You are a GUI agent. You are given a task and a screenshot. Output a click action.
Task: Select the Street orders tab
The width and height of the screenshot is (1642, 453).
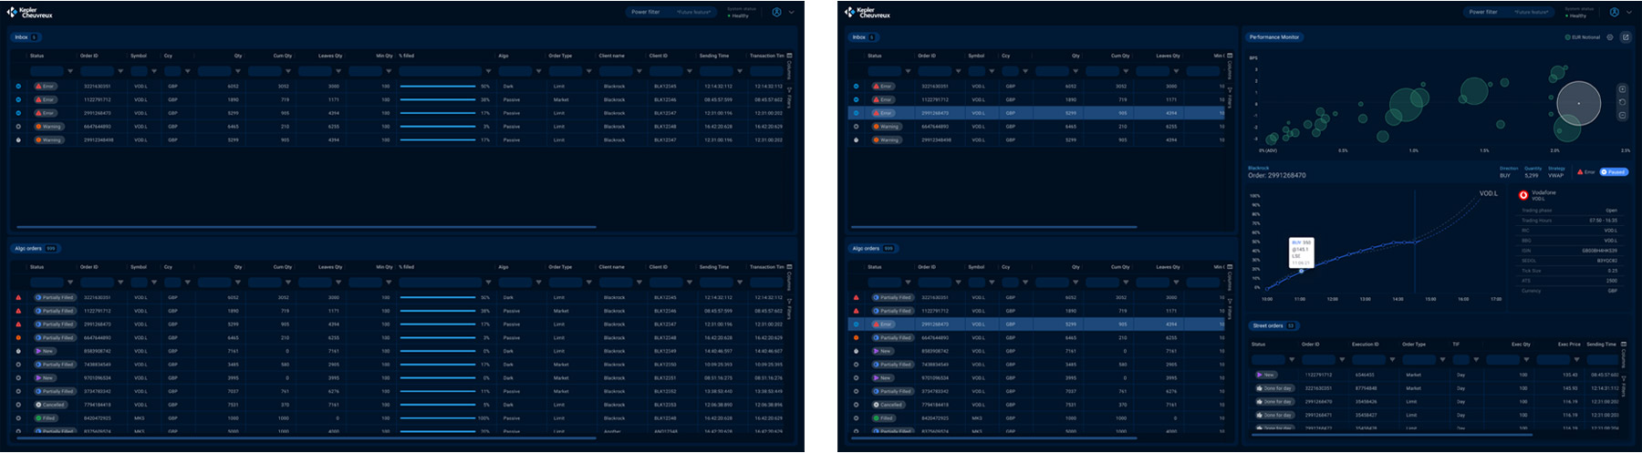click(x=1268, y=325)
